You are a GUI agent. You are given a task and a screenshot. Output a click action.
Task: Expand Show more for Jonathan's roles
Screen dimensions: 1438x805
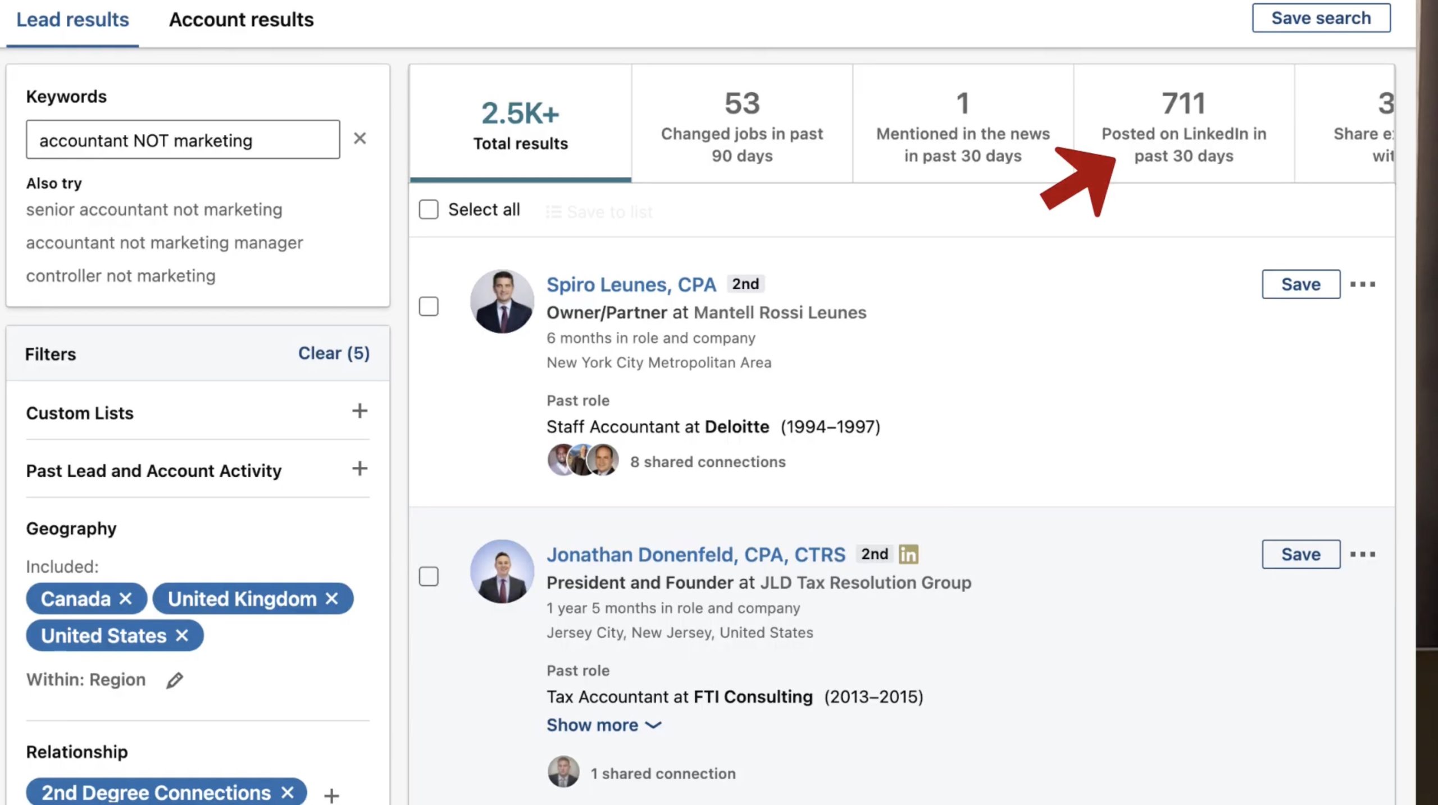604,725
